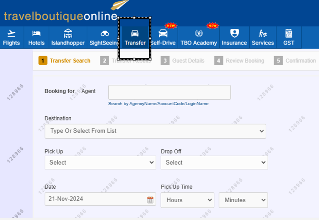The image size is (319, 220).
Task: Click the Booking for Agent search field
Action: point(169,92)
